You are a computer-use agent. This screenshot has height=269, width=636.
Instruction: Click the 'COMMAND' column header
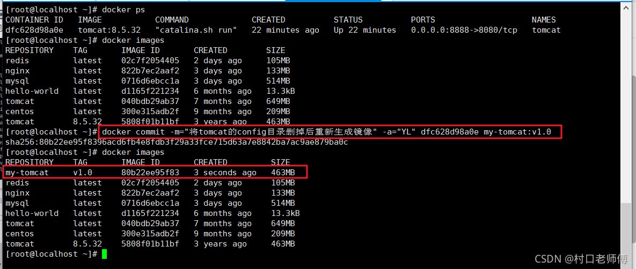[x=172, y=20]
